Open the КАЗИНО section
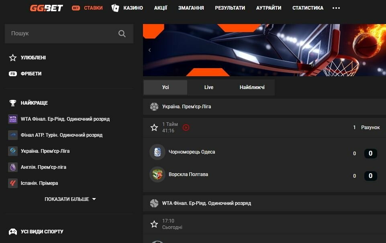Viewport: 386px width, 243px height. pyautogui.click(x=133, y=8)
